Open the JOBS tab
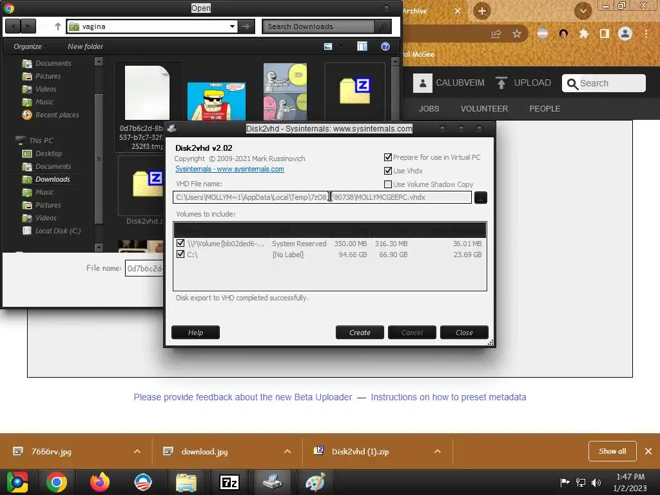This screenshot has height=495, width=660. click(x=429, y=108)
